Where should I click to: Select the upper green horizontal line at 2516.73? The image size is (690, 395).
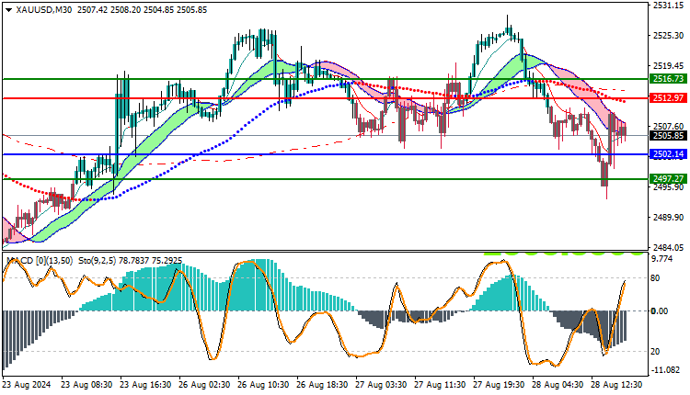coord(325,79)
